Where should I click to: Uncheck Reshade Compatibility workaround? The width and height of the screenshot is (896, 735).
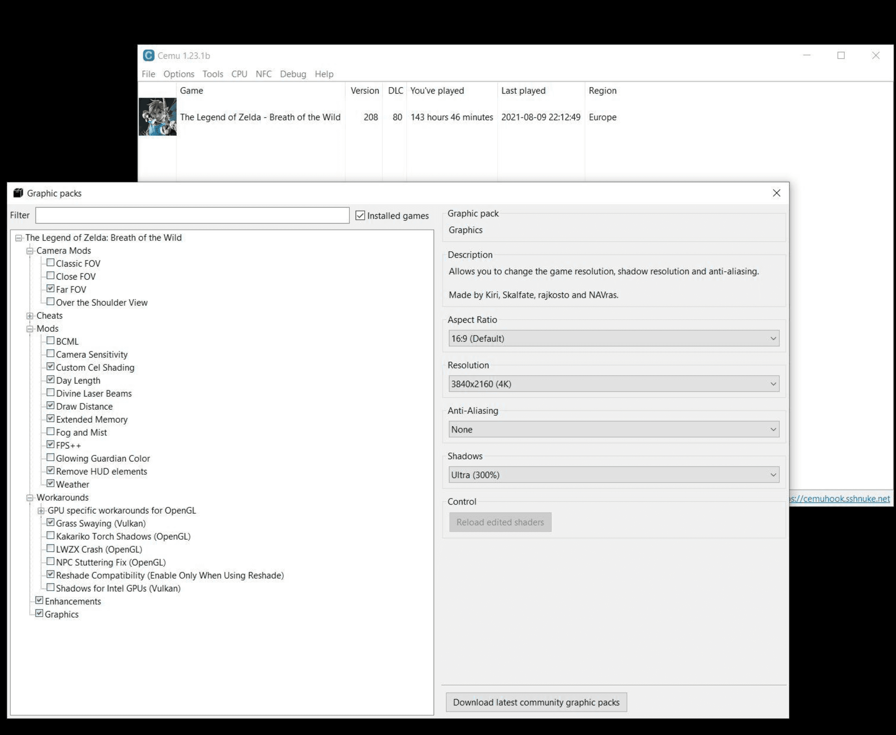[x=50, y=574]
